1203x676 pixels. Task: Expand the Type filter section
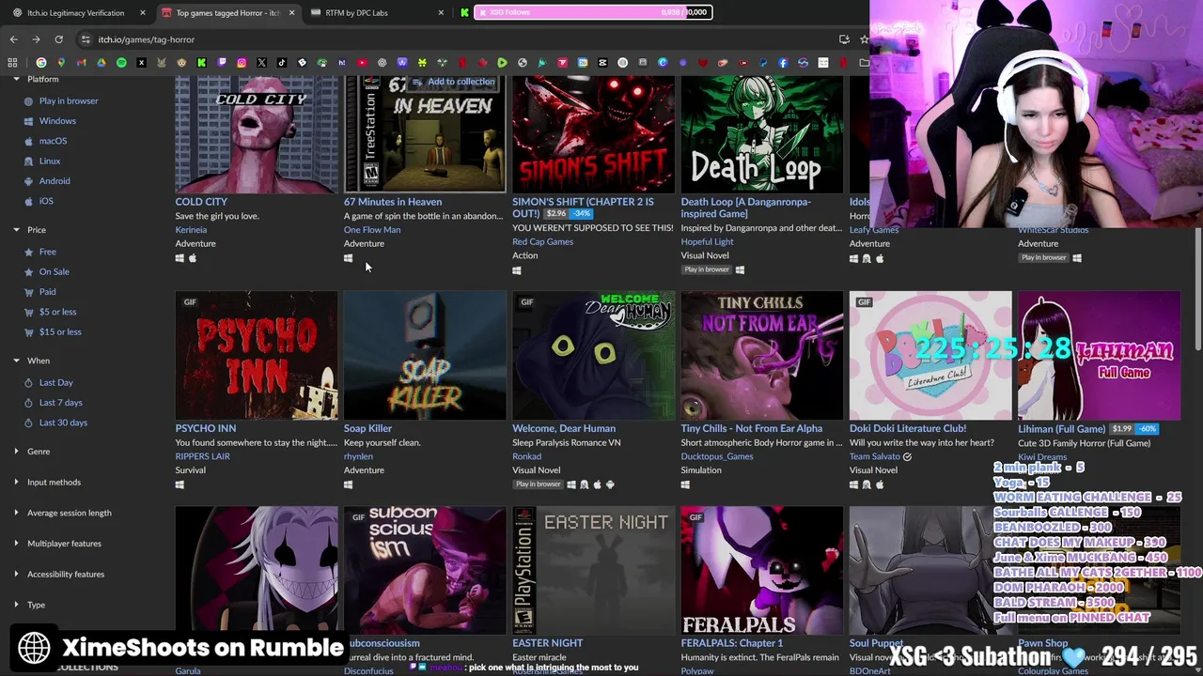click(28, 605)
